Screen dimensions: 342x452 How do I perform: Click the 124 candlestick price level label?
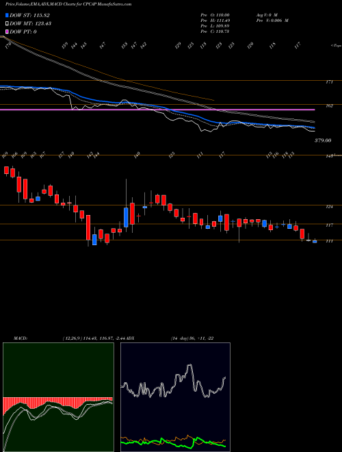coord(329,207)
